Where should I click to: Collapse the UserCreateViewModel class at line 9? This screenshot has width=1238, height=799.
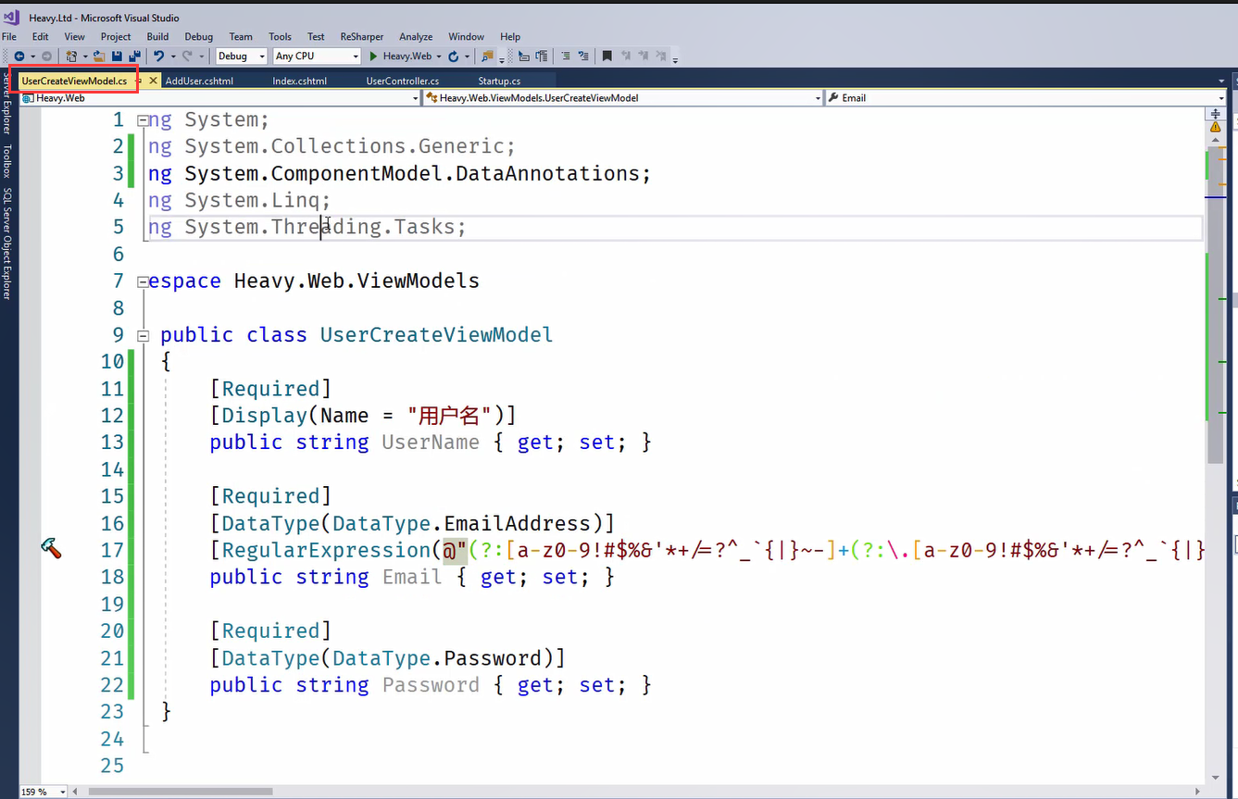[143, 335]
